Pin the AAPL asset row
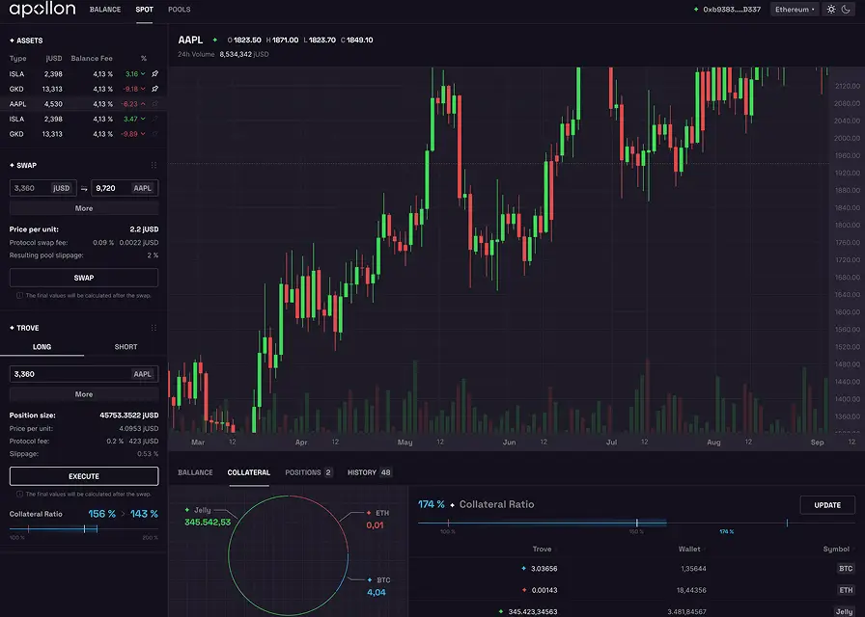 (x=155, y=103)
